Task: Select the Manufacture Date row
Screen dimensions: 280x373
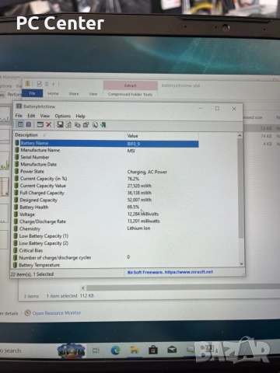Action: point(107,164)
